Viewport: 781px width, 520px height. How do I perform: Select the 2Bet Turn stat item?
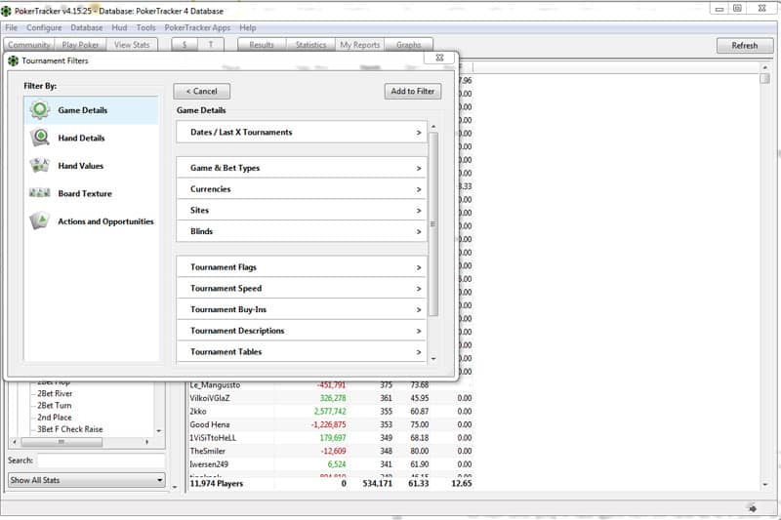(x=55, y=406)
